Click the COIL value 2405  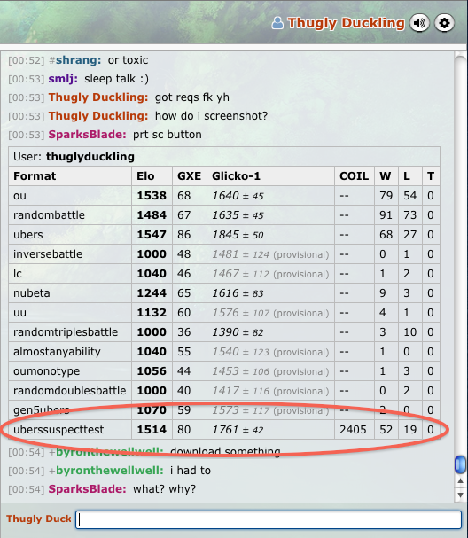tap(353, 430)
